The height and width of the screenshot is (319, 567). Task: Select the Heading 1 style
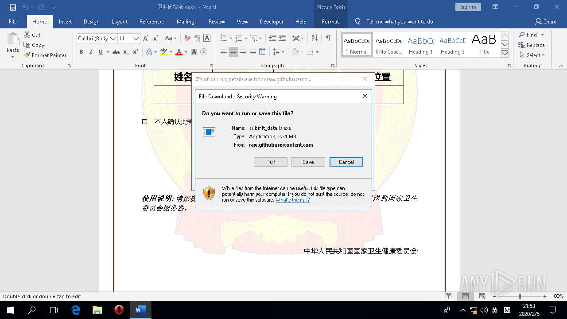click(420, 45)
